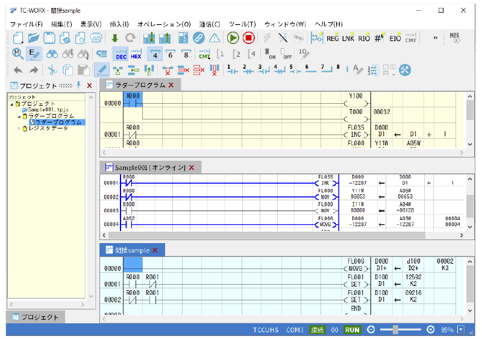Expand toolbar overflow chevron
Viewport: 482px width, 339px height.
435,38
